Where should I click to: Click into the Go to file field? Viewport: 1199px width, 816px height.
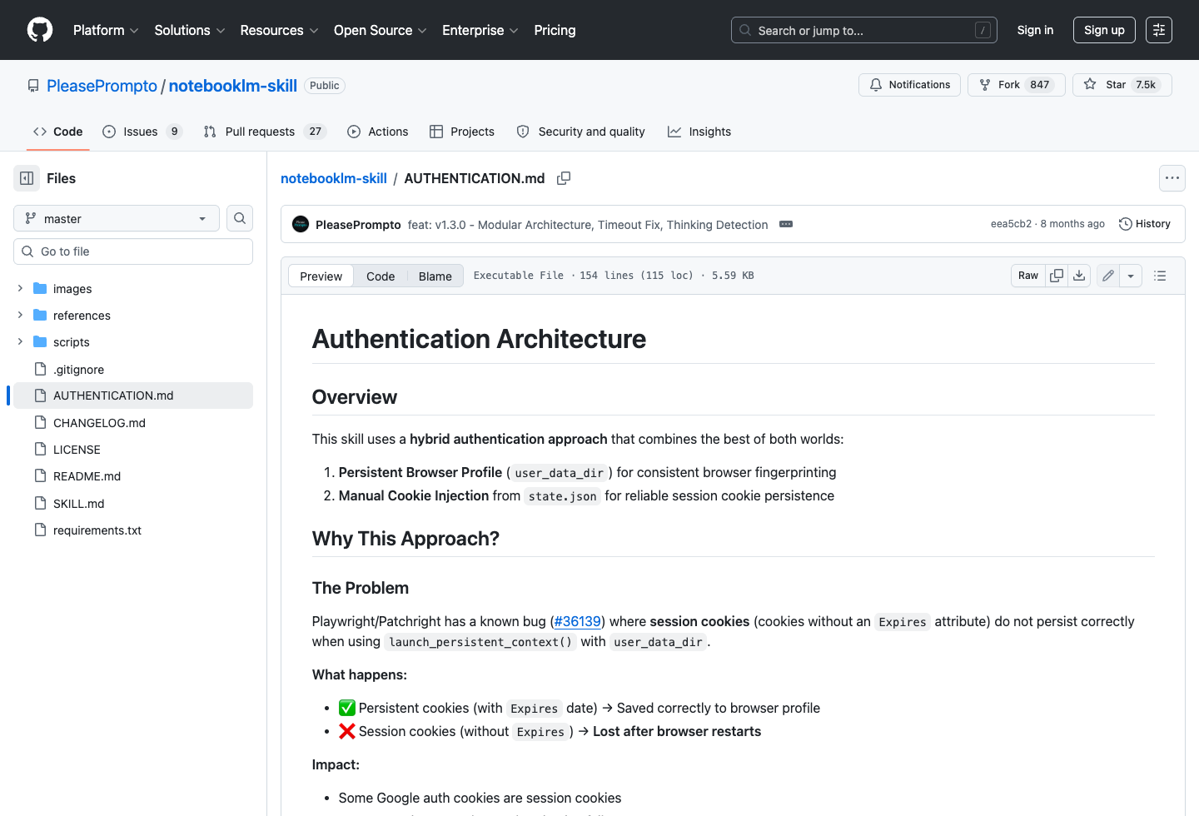[133, 251]
